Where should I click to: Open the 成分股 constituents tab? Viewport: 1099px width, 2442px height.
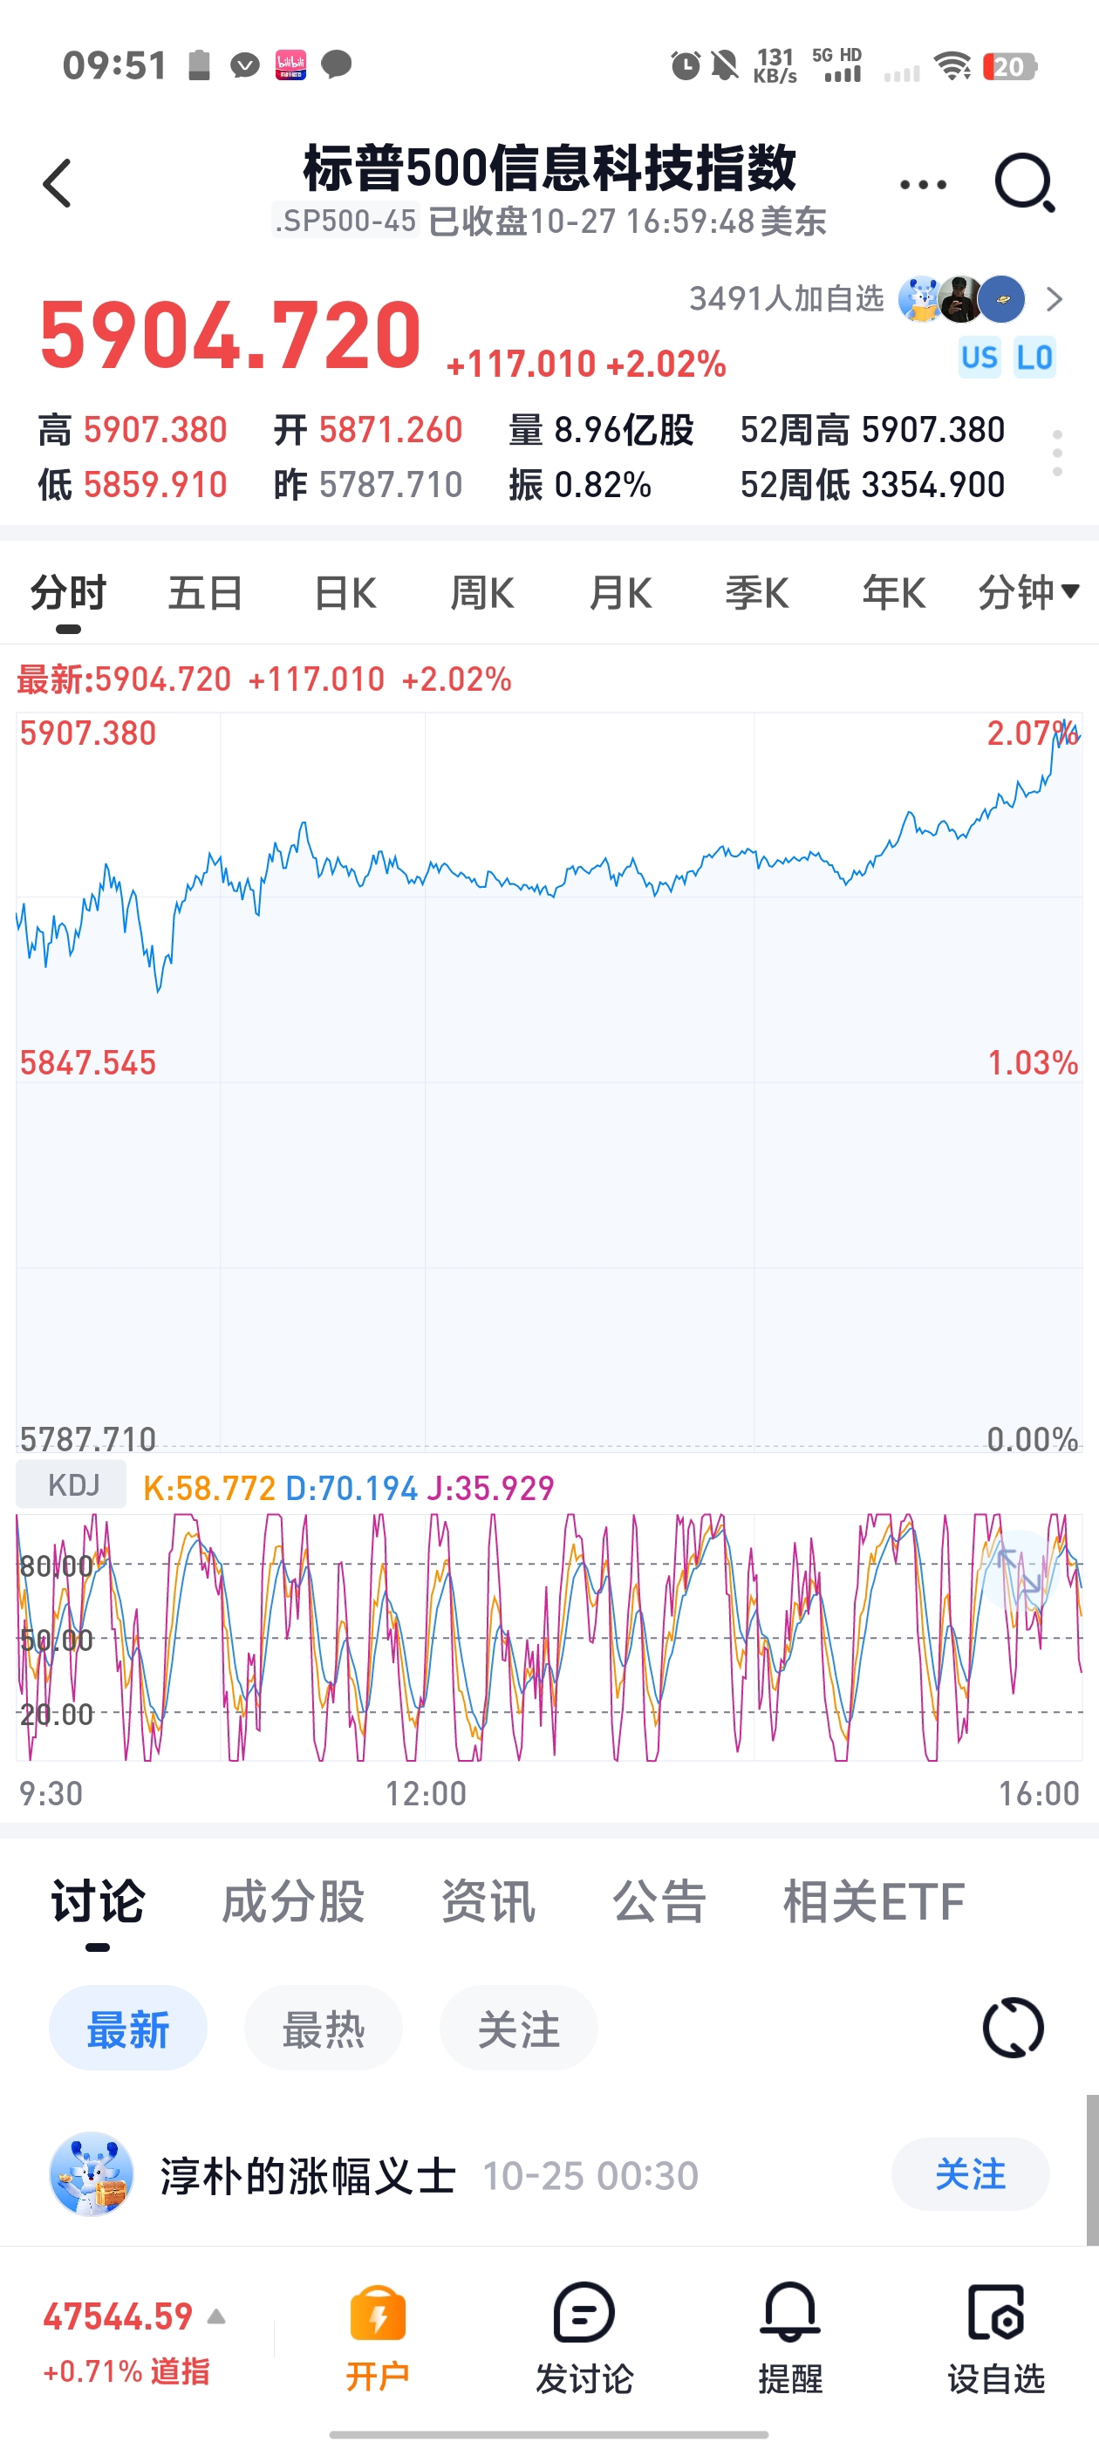(293, 1901)
